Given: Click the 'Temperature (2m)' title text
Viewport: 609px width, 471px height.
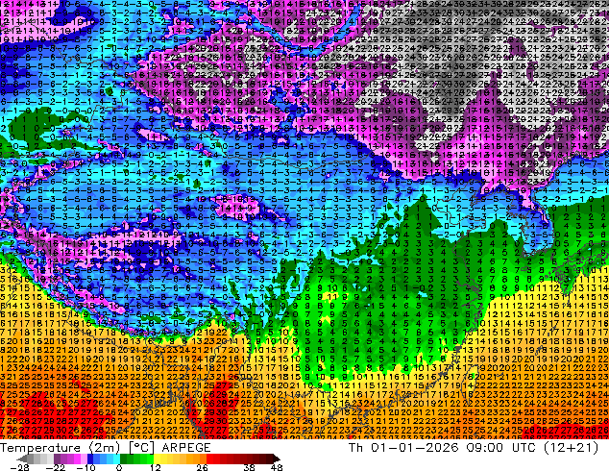Looking at the screenshot, I should 61,448.
